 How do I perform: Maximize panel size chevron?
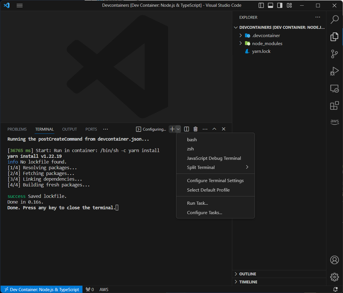click(x=214, y=129)
